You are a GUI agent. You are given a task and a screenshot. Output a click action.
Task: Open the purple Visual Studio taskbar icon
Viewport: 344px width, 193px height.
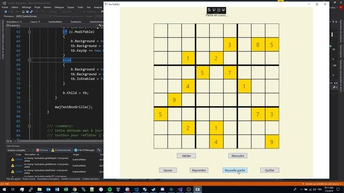click(x=180, y=189)
